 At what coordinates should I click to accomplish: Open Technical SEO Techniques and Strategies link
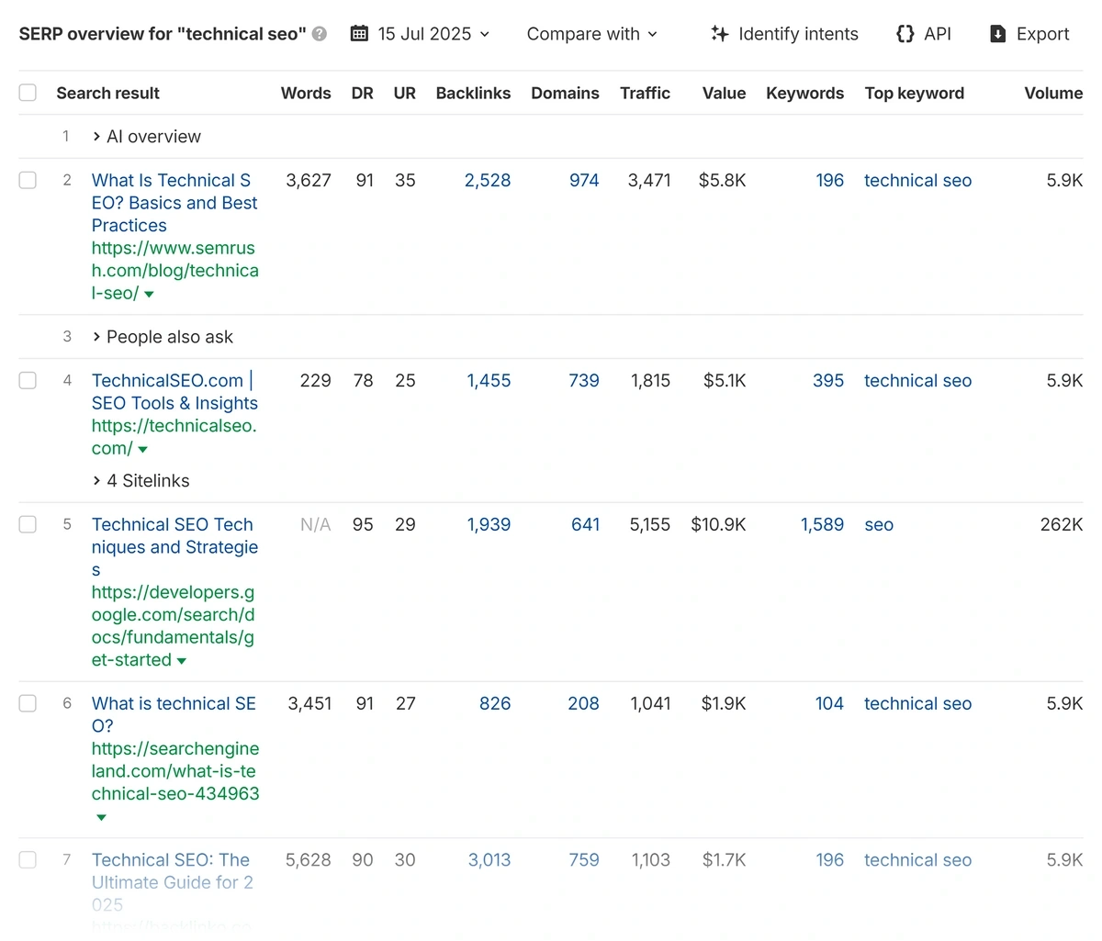174,547
